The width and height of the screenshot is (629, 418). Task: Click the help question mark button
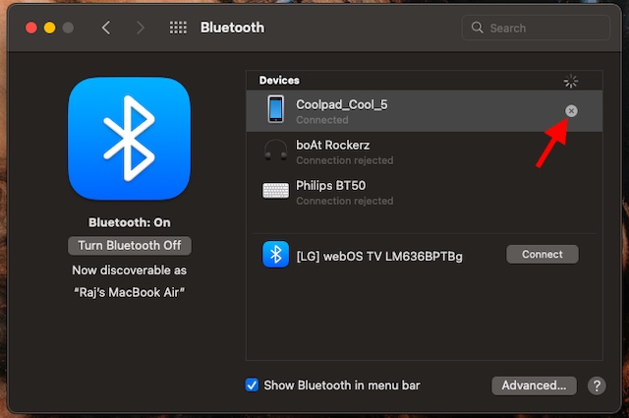[x=597, y=386]
